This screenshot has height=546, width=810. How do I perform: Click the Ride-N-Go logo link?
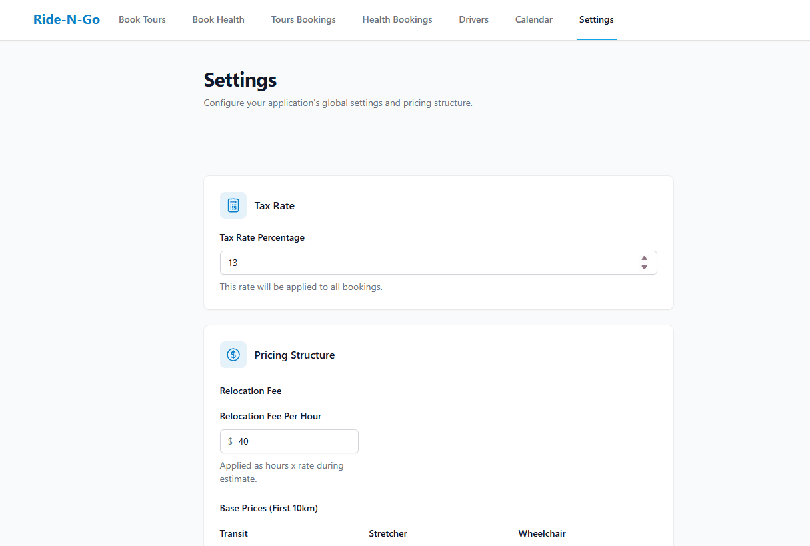click(x=67, y=20)
